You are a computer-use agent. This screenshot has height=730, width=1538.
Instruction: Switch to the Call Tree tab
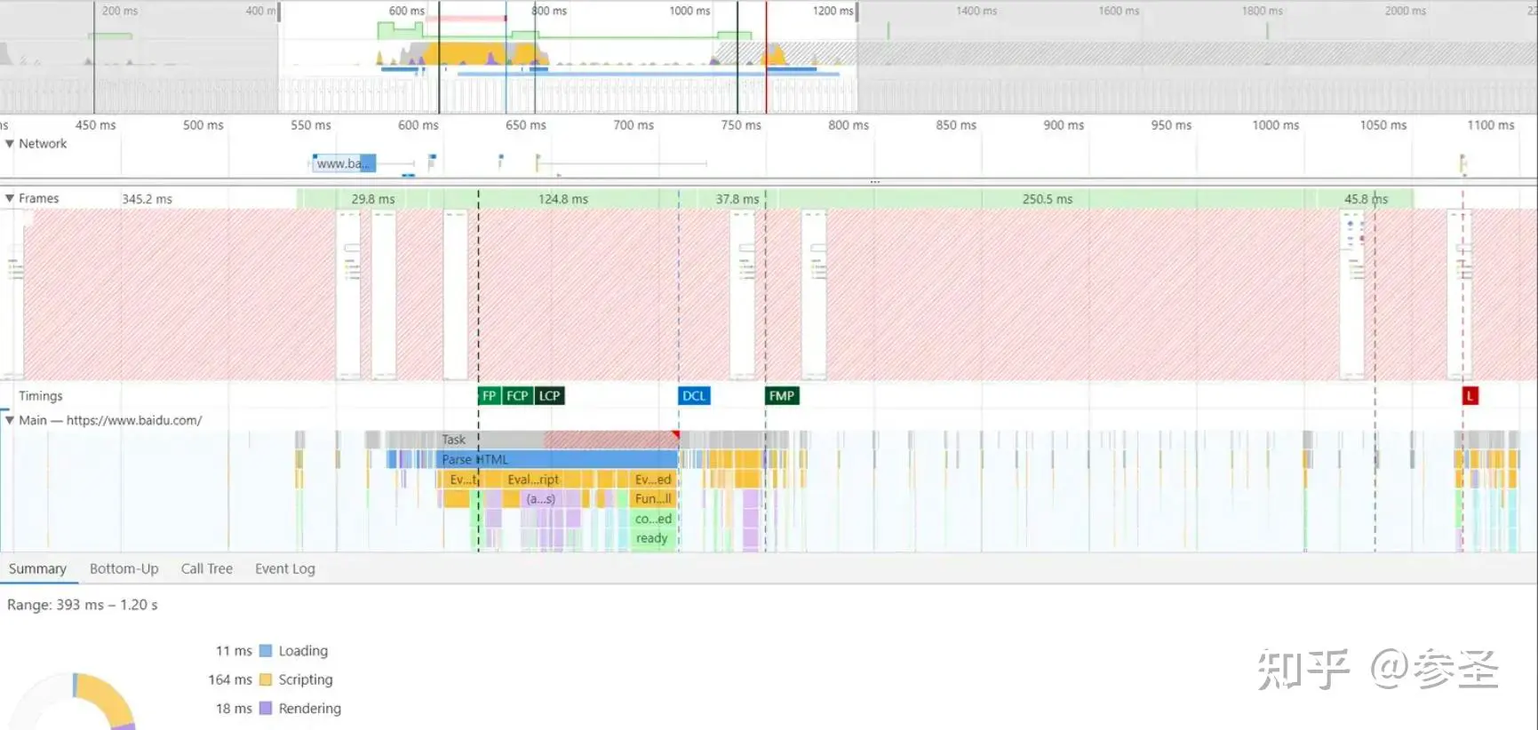point(206,569)
